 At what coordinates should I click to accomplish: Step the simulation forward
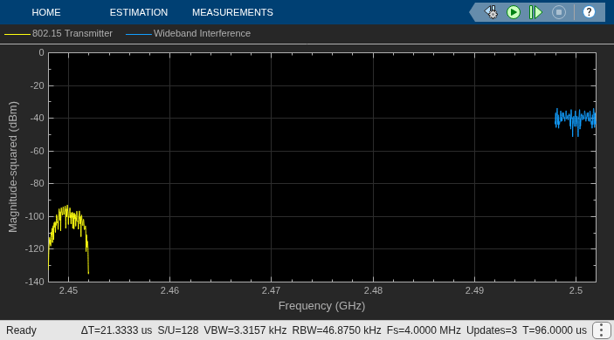(535, 12)
